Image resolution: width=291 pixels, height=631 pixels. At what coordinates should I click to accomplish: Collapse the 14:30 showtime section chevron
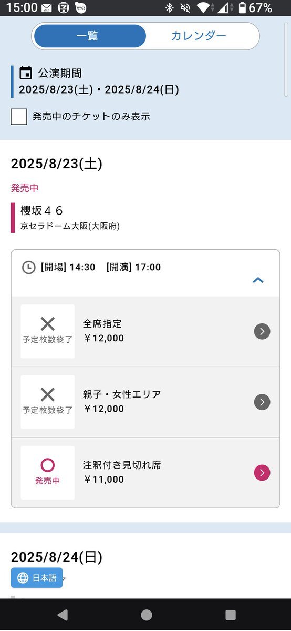pyautogui.click(x=258, y=280)
